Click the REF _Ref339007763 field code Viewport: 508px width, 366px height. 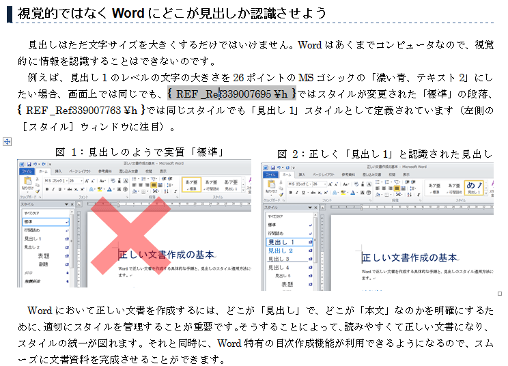pos(82,110)
